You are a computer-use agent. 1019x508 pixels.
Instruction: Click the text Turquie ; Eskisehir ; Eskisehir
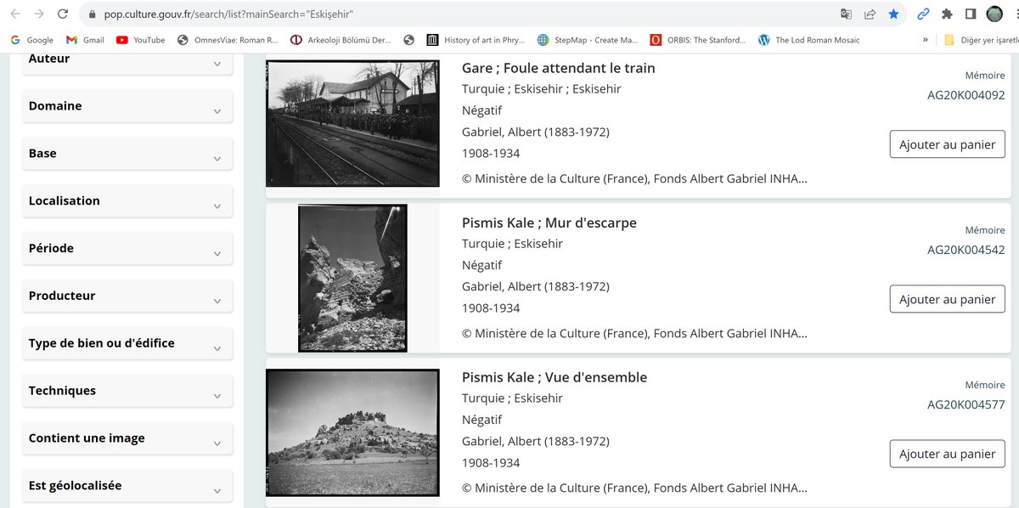pyautogui.click(x=542, y=89)
